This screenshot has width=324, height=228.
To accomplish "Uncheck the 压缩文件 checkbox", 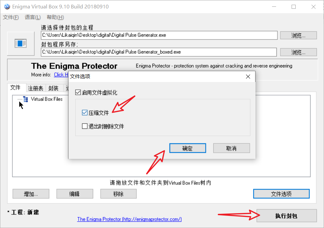I will pos(85,113).
